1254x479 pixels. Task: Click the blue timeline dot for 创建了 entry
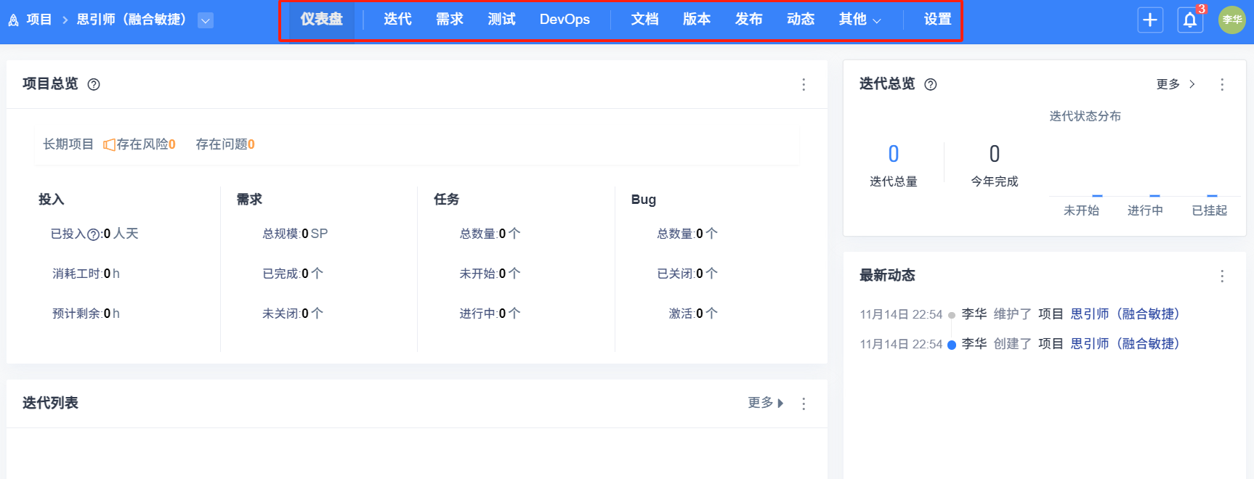pyautogui.click(x=952, y=345)
